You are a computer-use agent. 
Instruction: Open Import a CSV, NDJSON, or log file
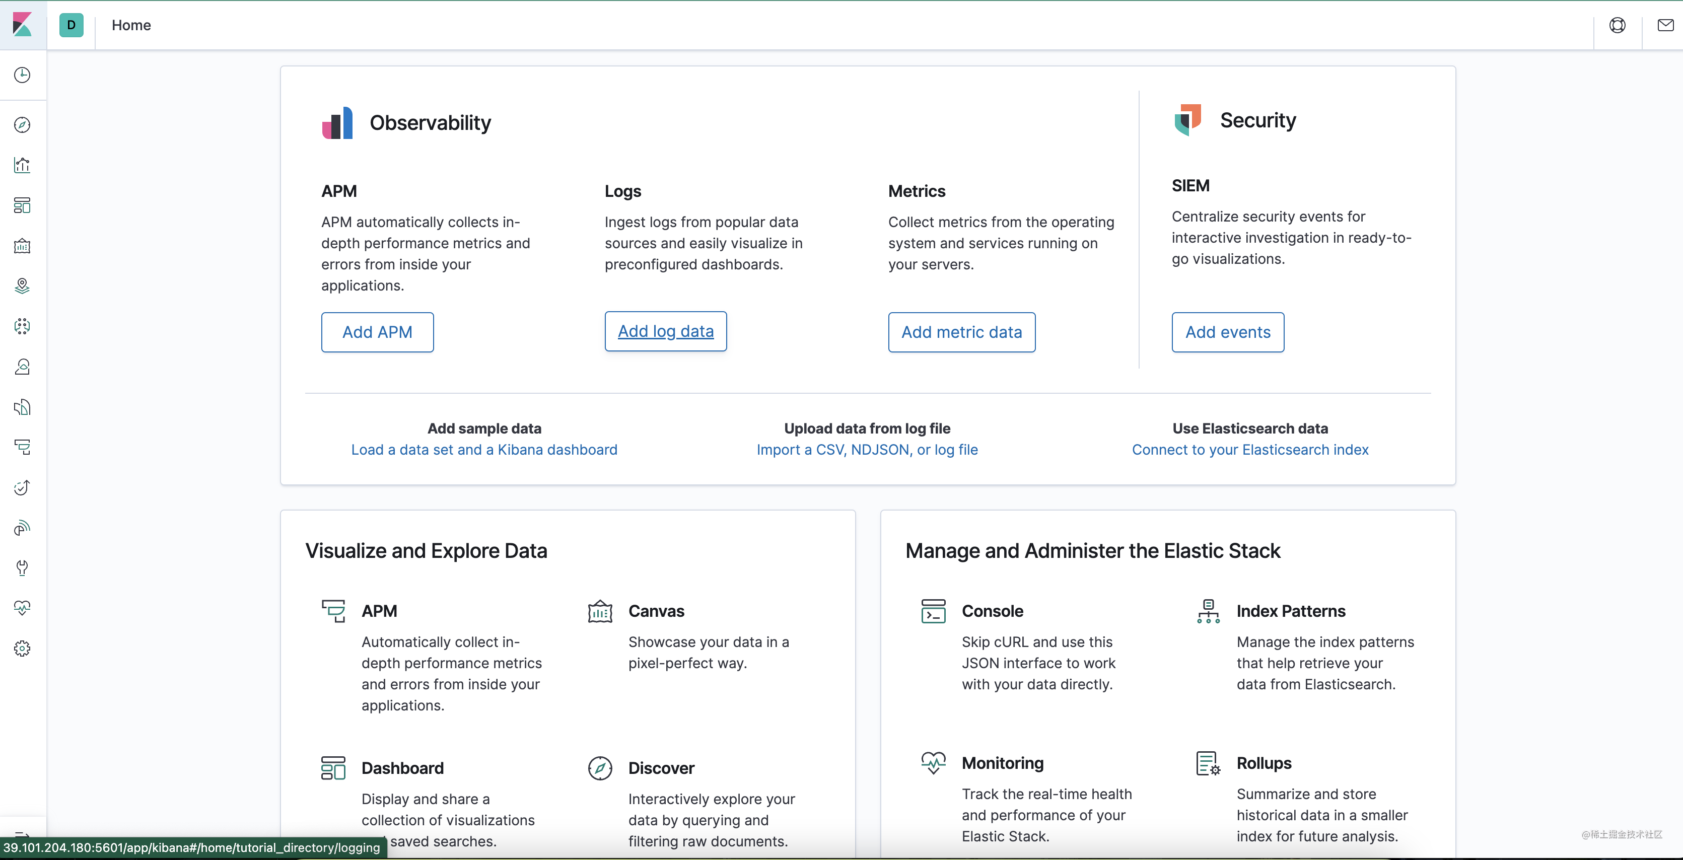867,449
